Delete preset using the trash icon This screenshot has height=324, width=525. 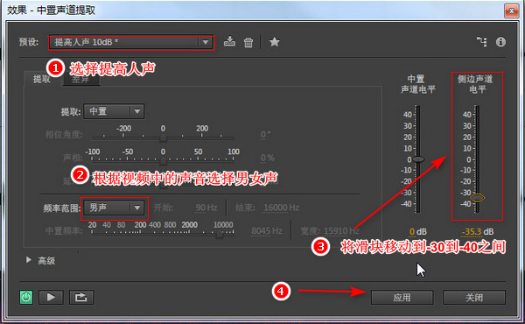click(248, 42)
